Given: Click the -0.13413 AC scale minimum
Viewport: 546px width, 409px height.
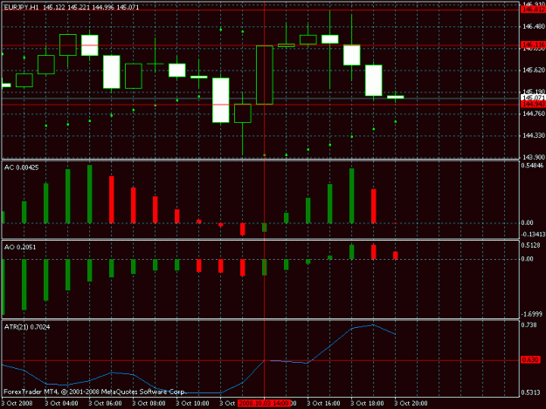Looking at the screenshot, I should (533, 235).
